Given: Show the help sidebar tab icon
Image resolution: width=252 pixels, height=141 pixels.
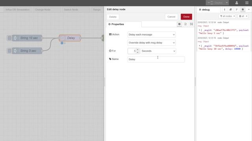Looking at the screenshot, I should pos(231,9).
